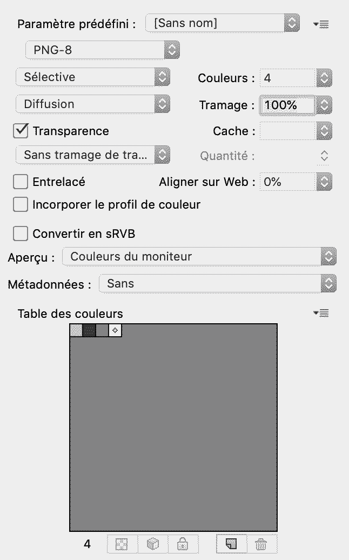Click the map to transparent icon

click(122, 544)
